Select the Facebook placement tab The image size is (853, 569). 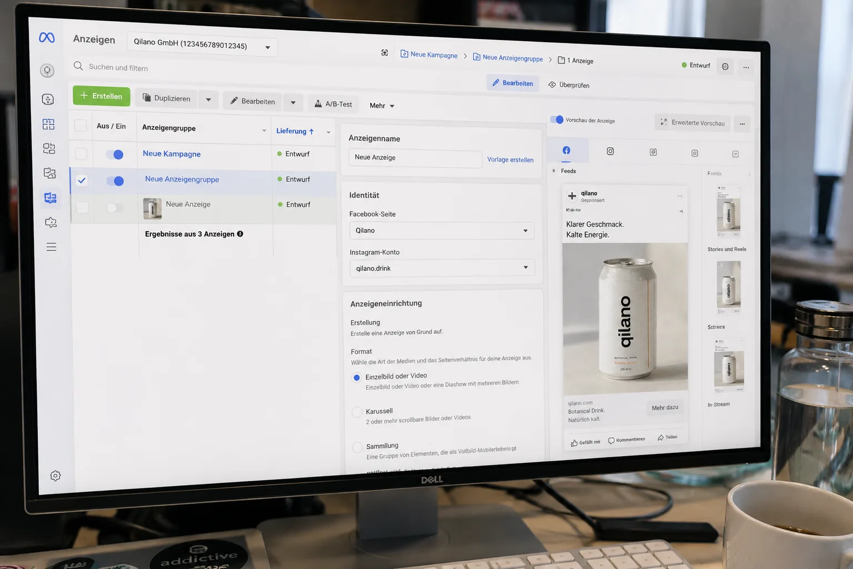[x=566, y=151]
